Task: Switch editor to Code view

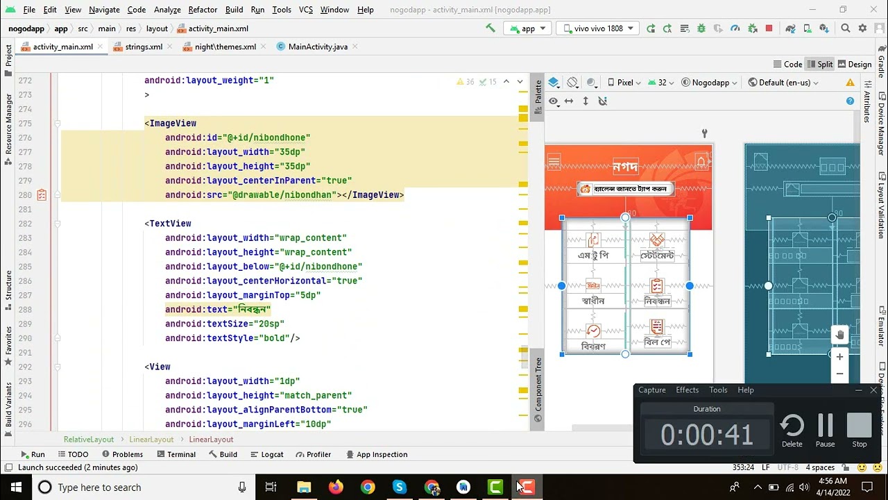Action: click(787, 64)
